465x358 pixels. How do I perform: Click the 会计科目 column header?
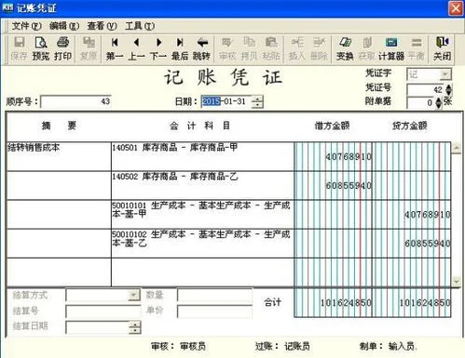point(199,126)
